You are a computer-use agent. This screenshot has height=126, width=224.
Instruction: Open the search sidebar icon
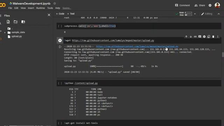(1, 23)
